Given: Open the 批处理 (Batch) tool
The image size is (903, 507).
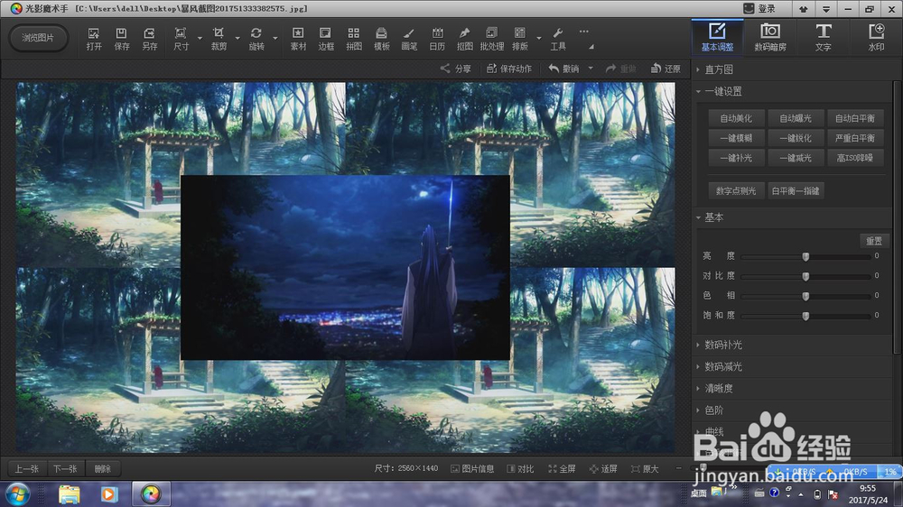Looking at the screenshot, I should coord(492,39).
